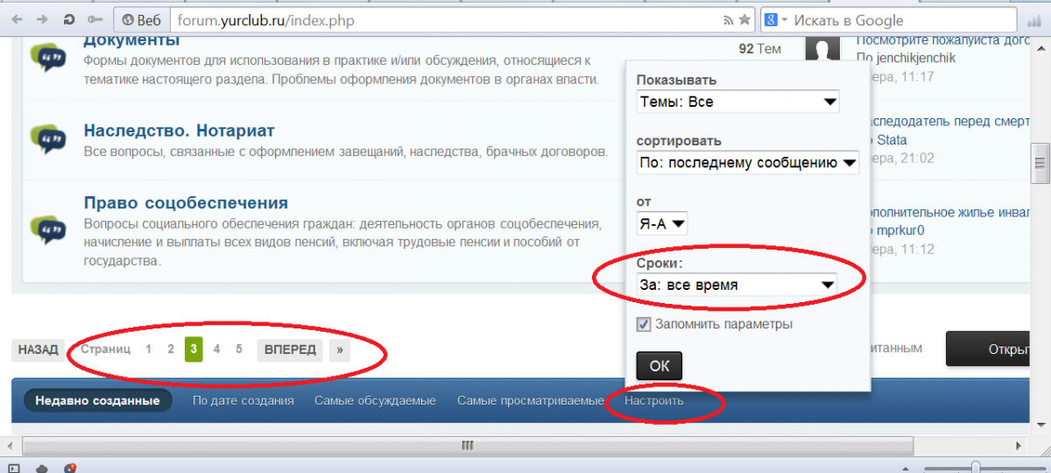Toggle the Запомнить параметры checkbox

(x=644, y=324)
